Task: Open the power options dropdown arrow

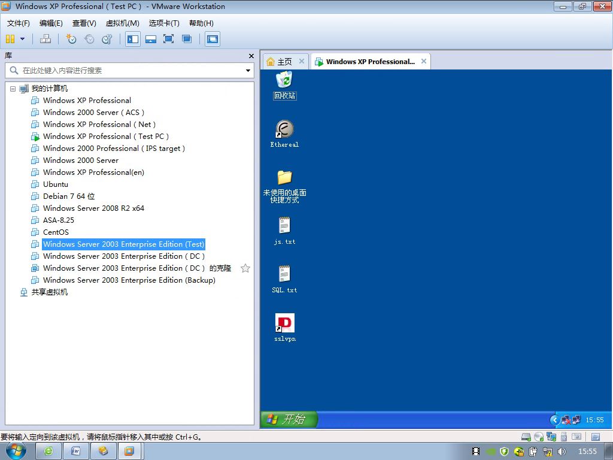Action: click(x=22, y=39)
